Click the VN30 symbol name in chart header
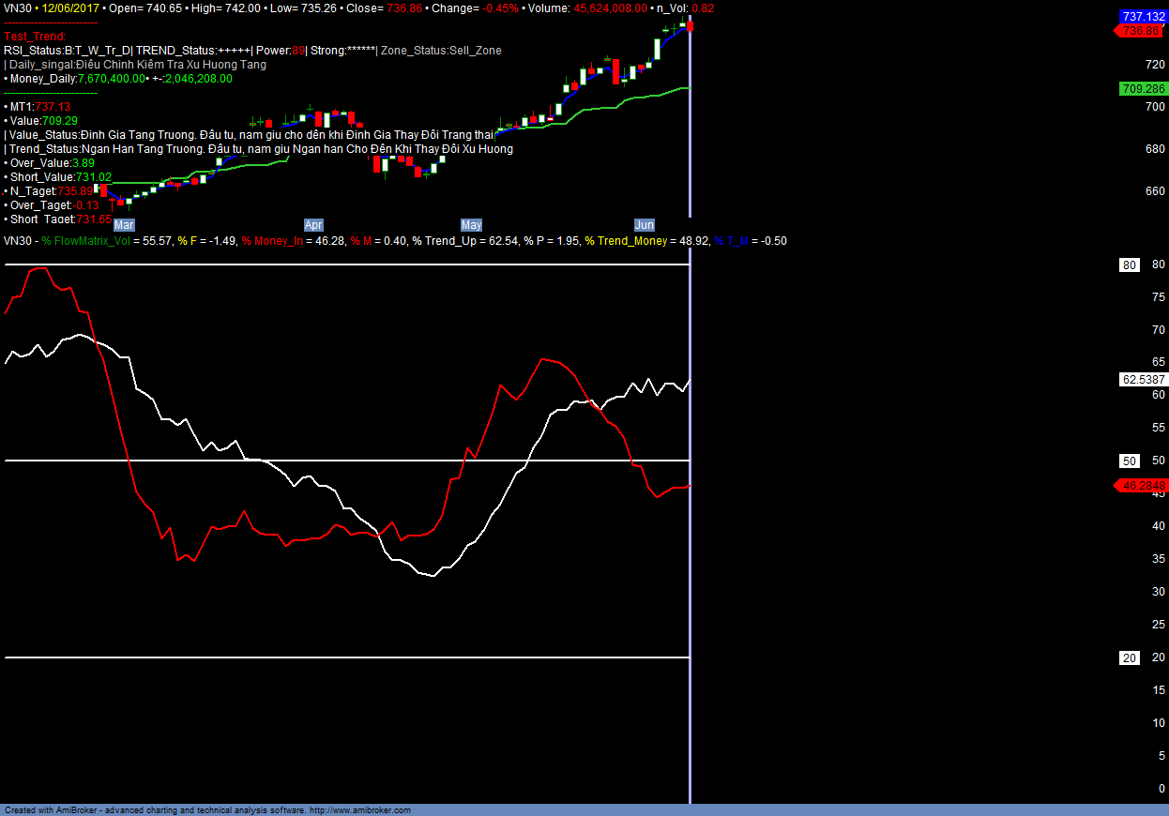 (17, 8)
